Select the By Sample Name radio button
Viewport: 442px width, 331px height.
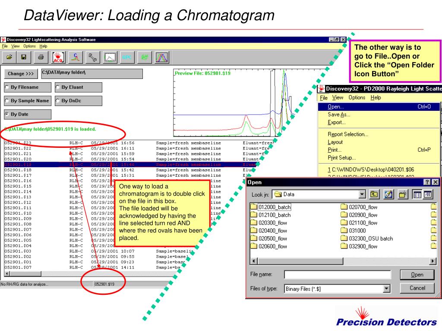(x=28, y=101)
